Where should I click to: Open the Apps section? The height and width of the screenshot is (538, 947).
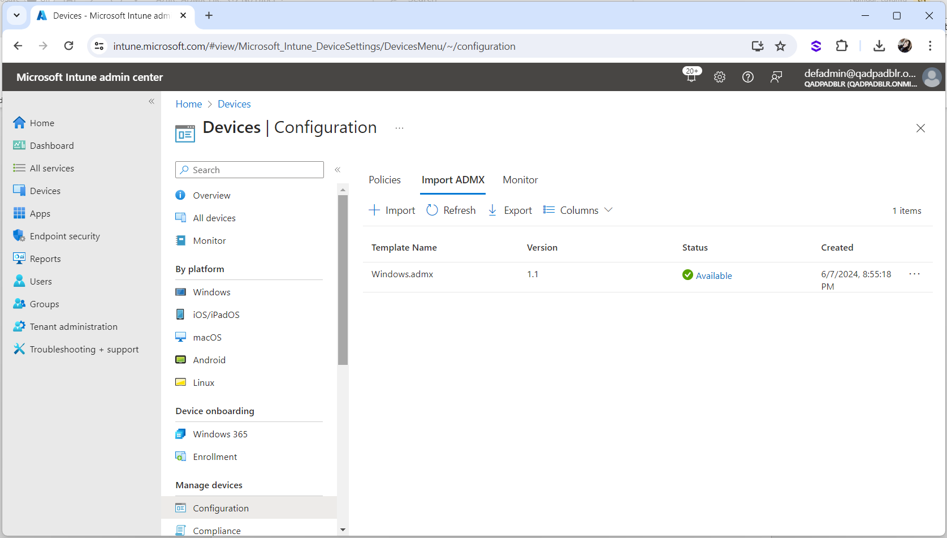click(x=32, y=213)
